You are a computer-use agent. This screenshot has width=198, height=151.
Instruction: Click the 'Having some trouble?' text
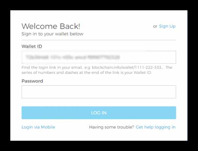(112, 127)
